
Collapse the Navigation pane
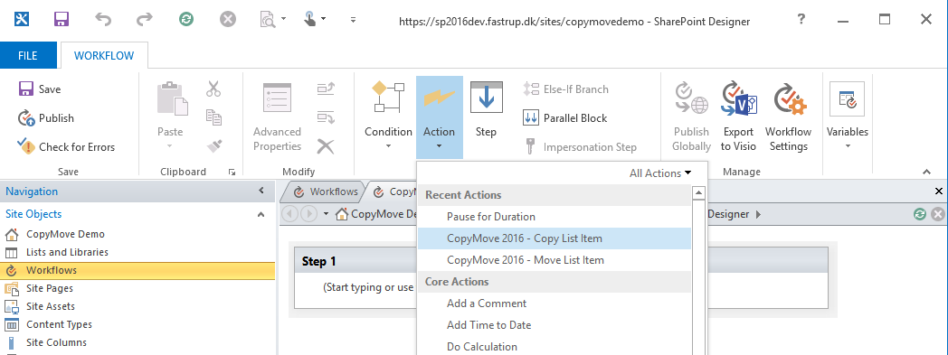(261, 192)
